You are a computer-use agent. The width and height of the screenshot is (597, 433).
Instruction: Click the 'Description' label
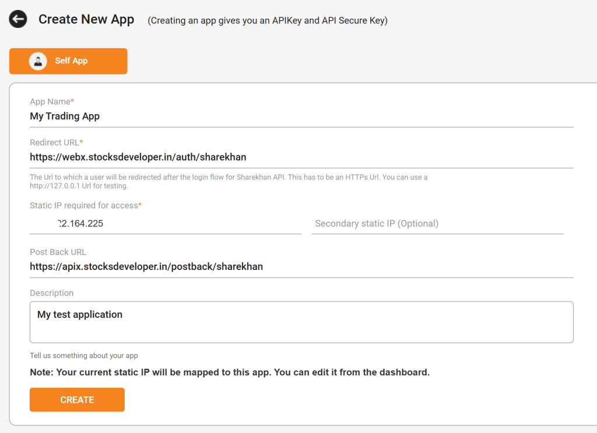52,293
